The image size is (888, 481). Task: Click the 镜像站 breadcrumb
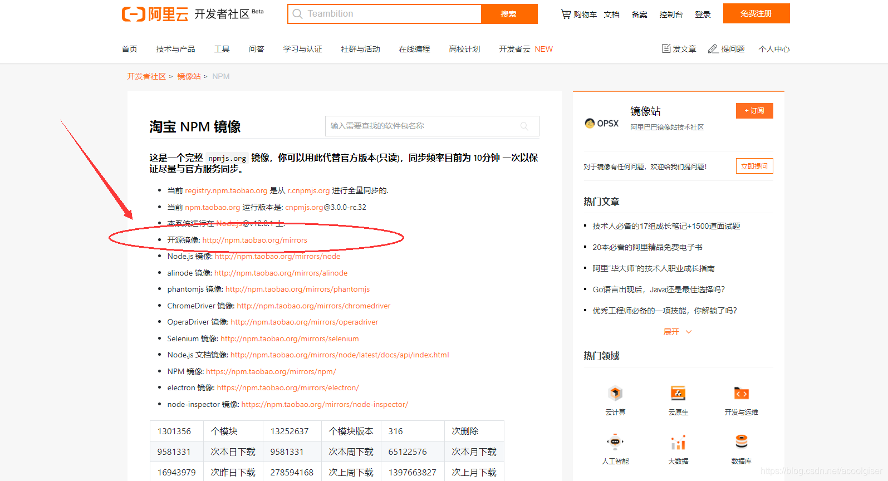coord(189,76)
